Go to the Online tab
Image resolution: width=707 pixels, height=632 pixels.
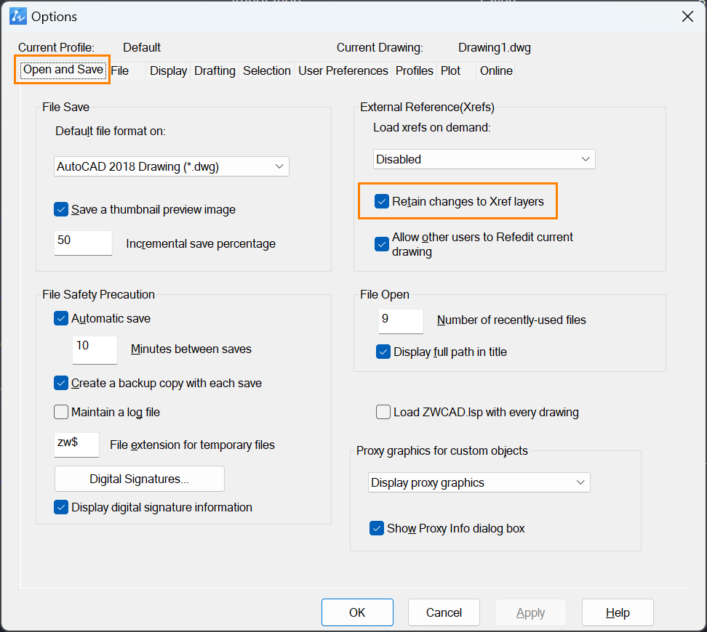point(496,70)
